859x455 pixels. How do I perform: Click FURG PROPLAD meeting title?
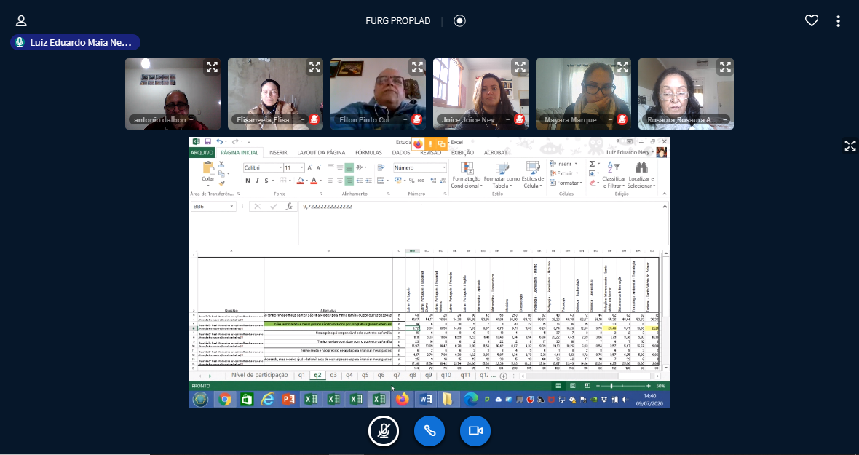(x=397, y=21)
